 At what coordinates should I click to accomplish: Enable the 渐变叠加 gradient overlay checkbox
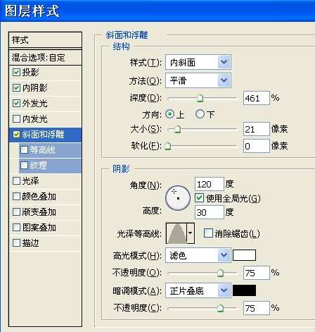(16, 212)
